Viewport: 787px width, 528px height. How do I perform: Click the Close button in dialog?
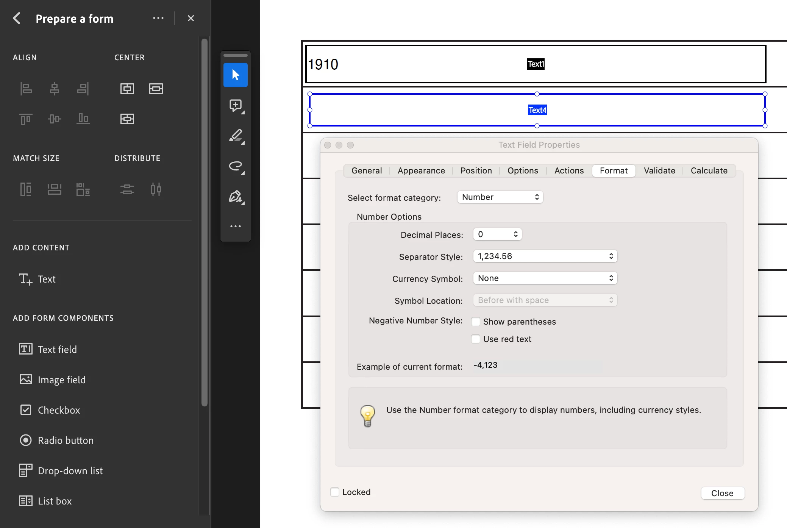(722, 493)
